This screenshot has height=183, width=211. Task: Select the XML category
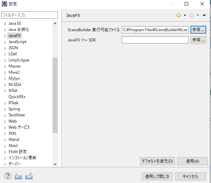13,133
